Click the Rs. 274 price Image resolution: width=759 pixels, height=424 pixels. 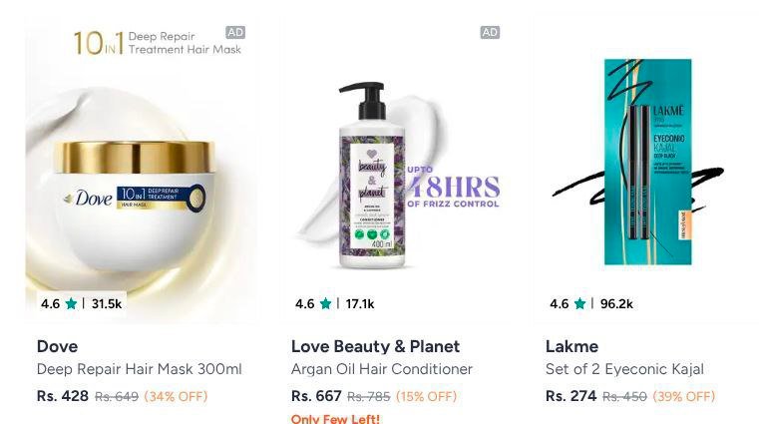(x=571, y=396)
